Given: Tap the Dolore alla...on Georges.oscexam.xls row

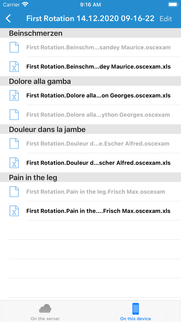Looking at the screenshot, I should [98, 95].
